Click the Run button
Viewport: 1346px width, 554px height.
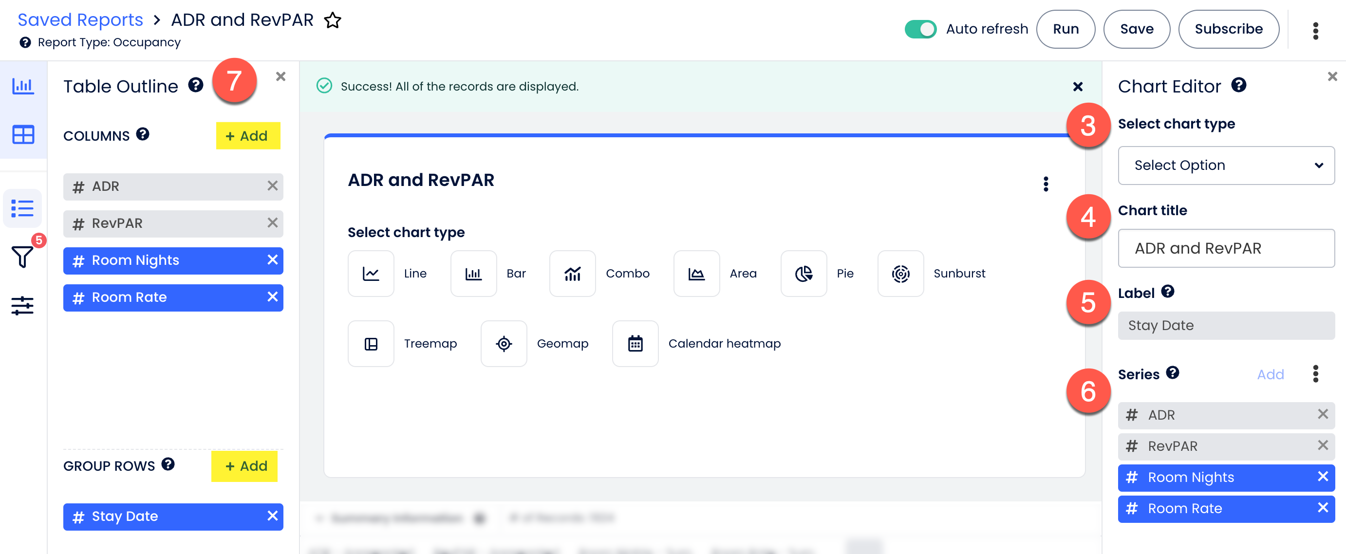(1066, 29)
